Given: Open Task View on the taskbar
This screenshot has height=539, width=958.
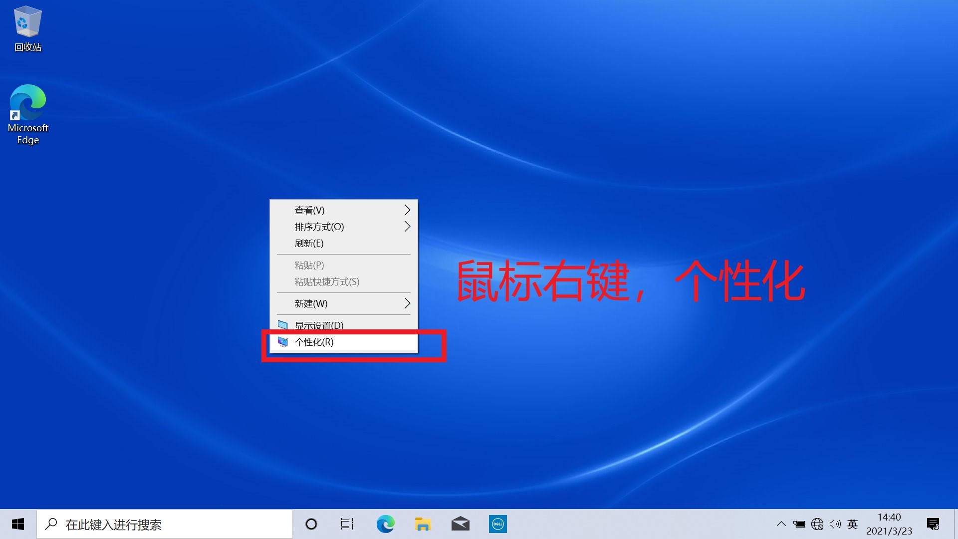Looking at the screenshot, I should click(347, 524).
